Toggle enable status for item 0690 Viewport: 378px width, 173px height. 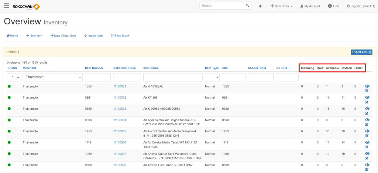coord(9,120)
